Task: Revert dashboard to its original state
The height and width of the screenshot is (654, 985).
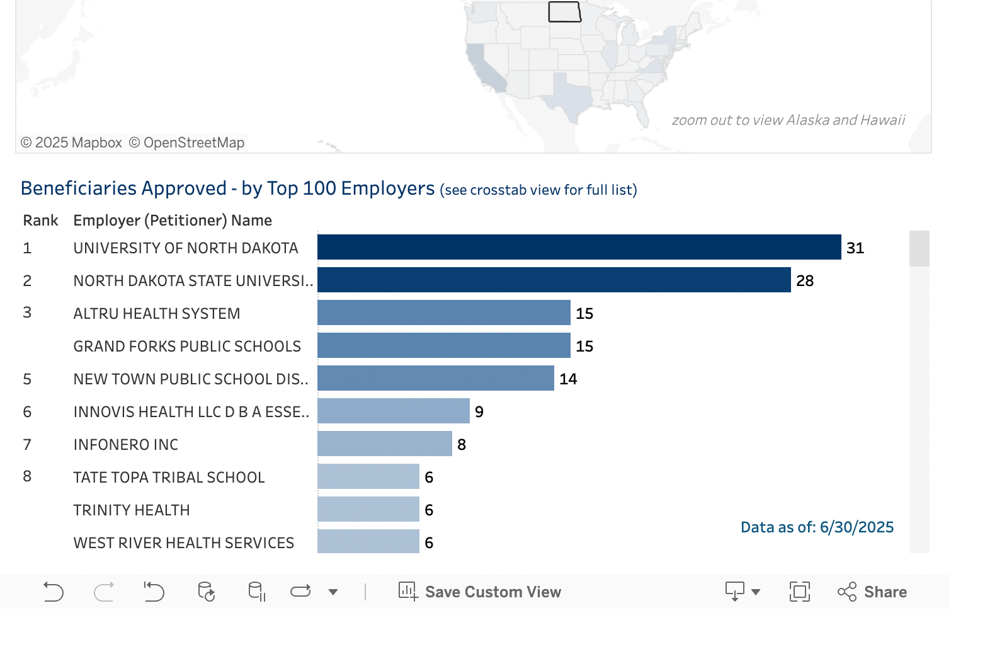Action: point(154,592)
